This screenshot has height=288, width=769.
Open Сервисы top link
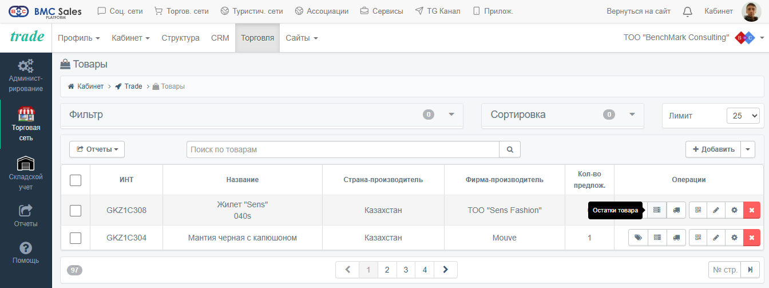(382, 11)
